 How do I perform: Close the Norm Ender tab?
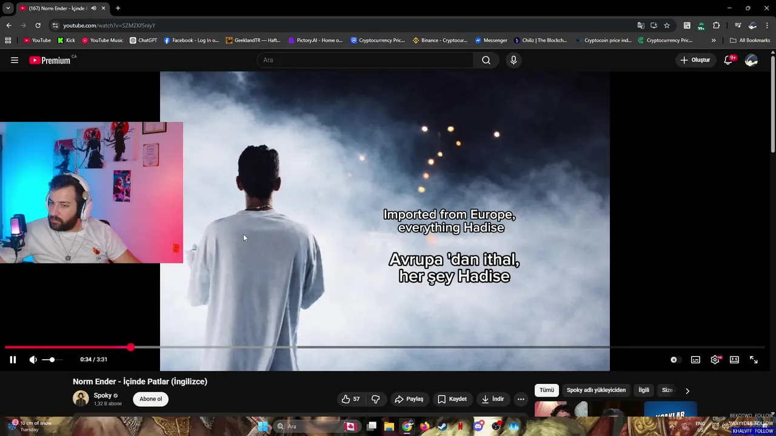click(x=103, y=8)
